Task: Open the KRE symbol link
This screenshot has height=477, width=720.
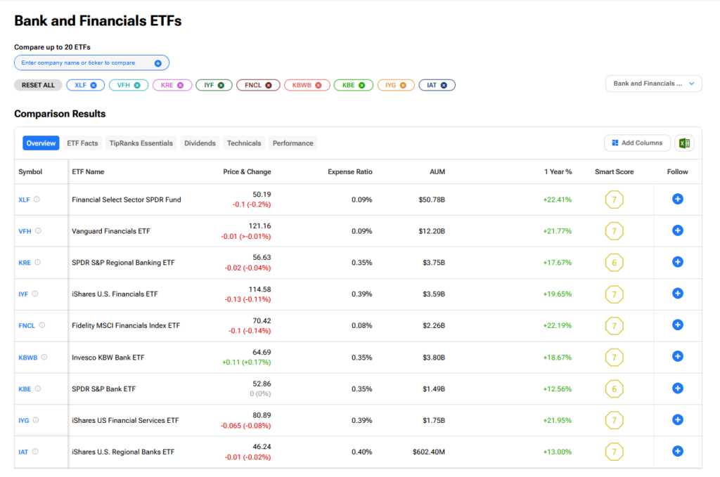Action: pos(25,263)
